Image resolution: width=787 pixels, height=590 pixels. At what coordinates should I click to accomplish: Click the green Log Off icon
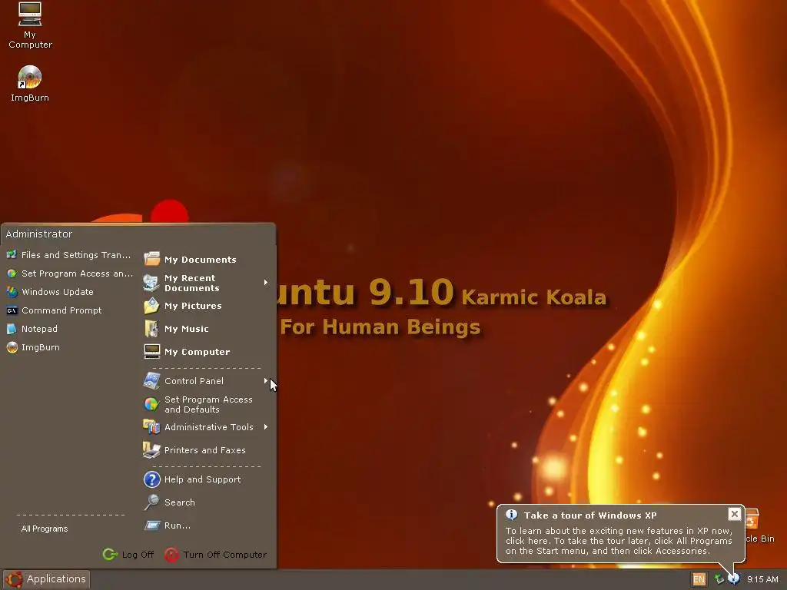(110, 555)
